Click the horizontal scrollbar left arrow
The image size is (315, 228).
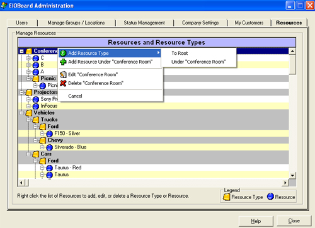21,183
